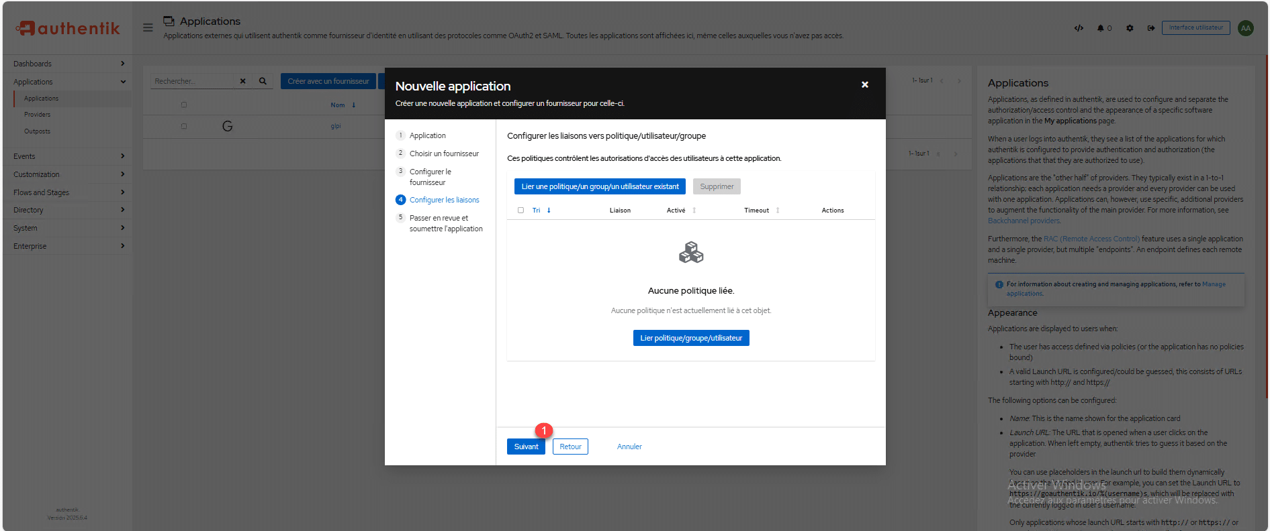Click the search magnifier icon
Screen dimensions: 1270x531
263,81
